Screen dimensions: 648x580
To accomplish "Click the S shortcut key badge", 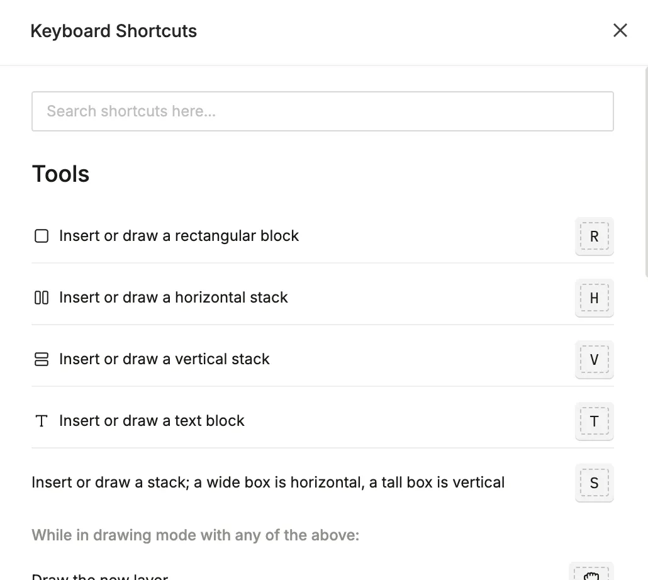I will click(x=595, y=483).
